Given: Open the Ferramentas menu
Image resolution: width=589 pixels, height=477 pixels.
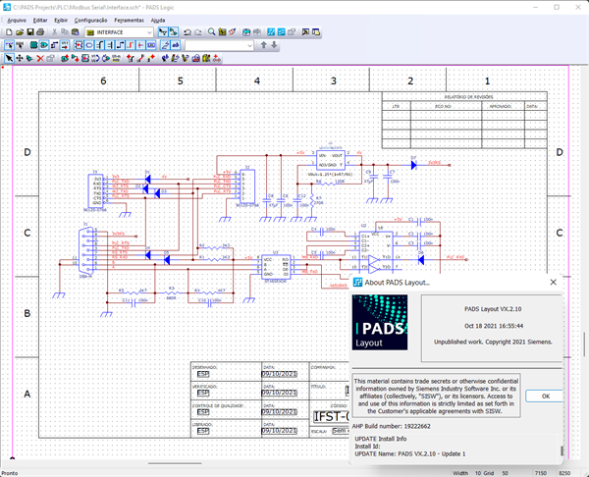Looking at the screenshot, I should point(129,19).
